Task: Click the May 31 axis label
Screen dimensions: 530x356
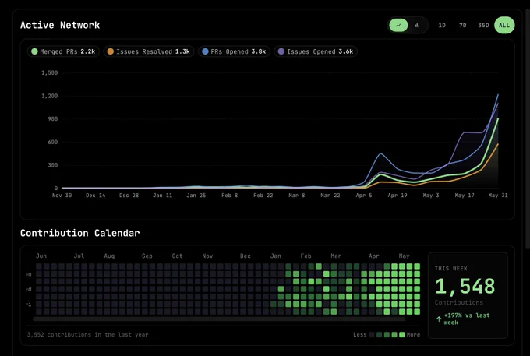Action: [x=497, y=196]
